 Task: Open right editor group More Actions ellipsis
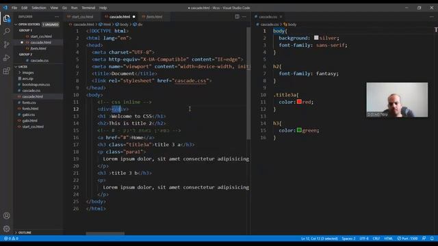click(432, 16)
